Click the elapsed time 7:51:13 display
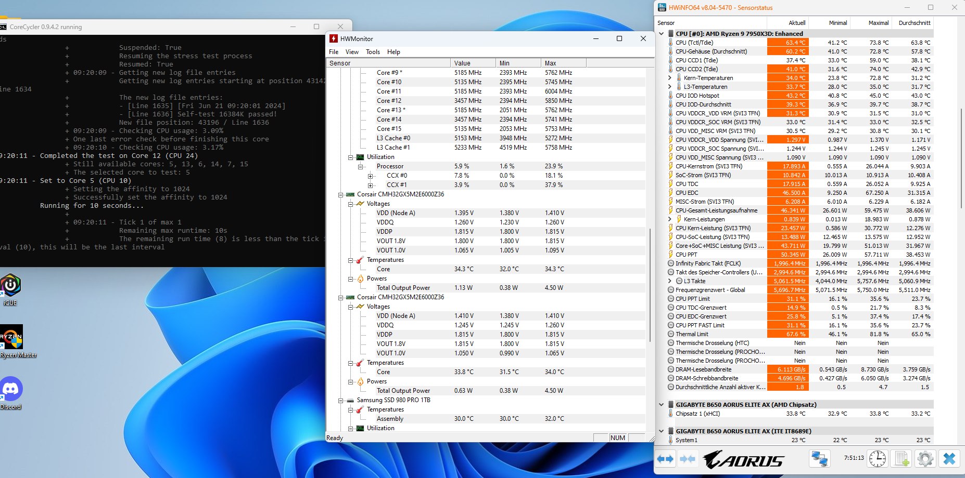The height and width of the screenshot is (478, 965). (x=854, y=458)
